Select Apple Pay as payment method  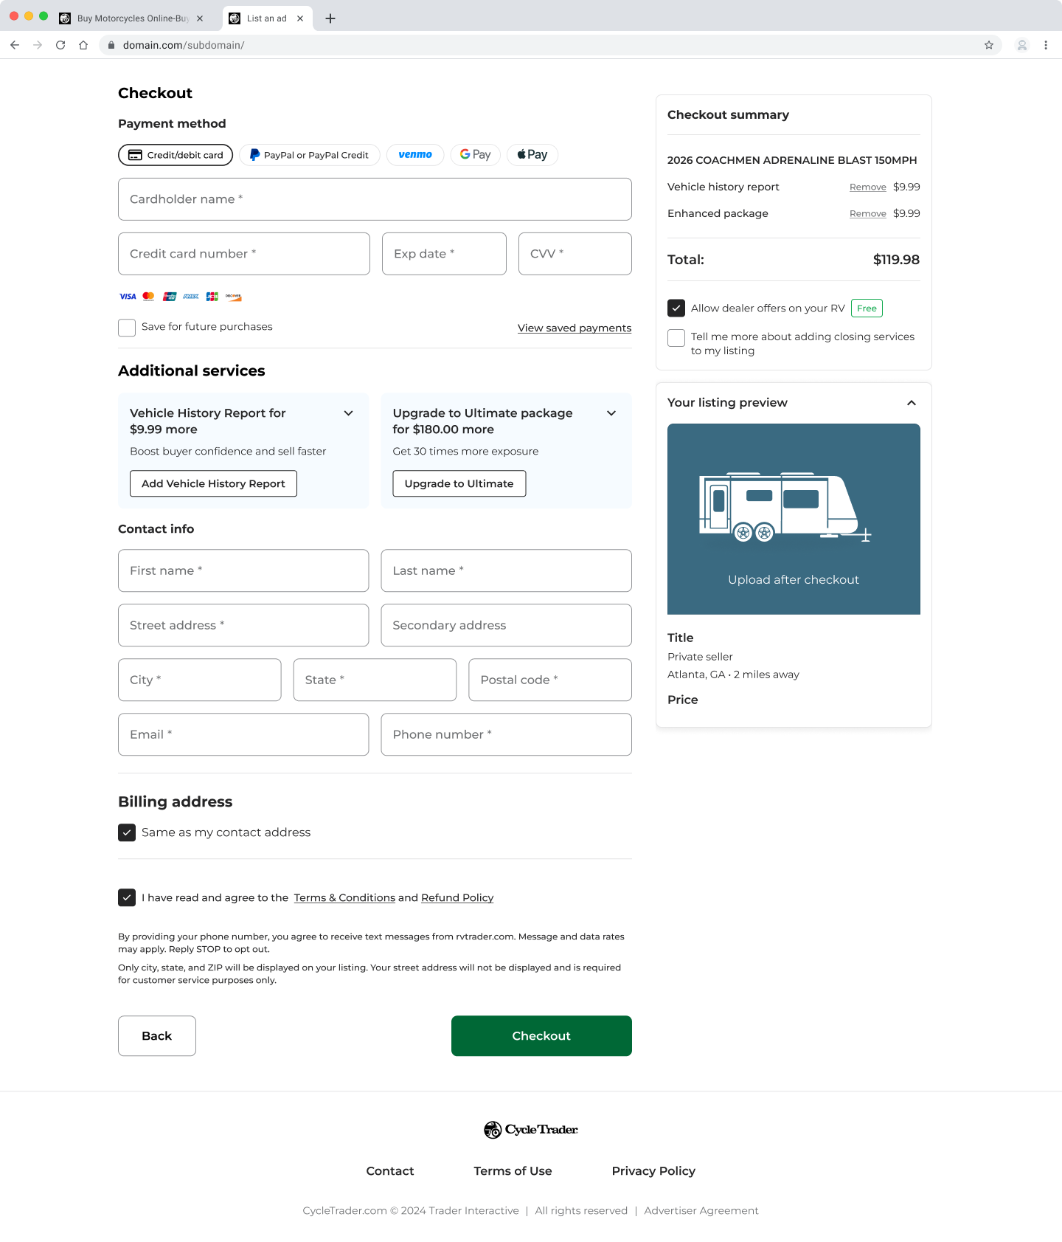click(x=532, y=155)
